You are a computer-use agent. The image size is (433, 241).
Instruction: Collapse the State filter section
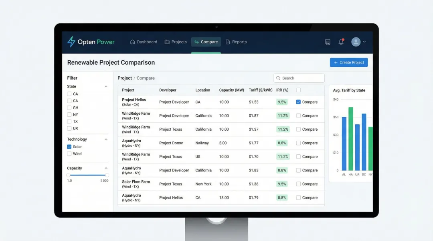106,86
